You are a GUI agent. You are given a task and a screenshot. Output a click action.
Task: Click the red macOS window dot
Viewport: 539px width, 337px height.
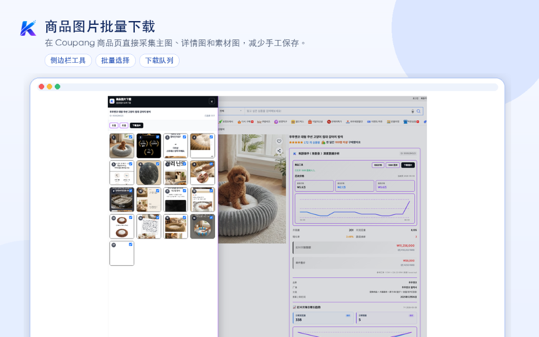pyautogui.click(x=41, y=87)
